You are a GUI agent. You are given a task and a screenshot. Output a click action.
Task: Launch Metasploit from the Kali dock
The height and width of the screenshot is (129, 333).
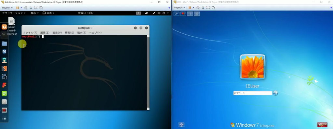pyautogui.click(x=4, y=52)
